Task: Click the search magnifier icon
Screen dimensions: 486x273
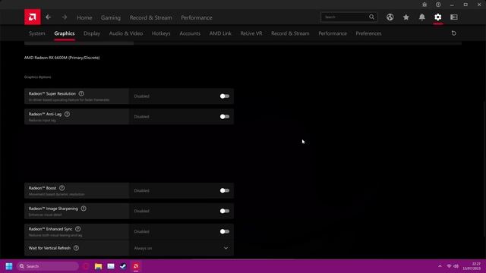Action: tap(371, 17)
